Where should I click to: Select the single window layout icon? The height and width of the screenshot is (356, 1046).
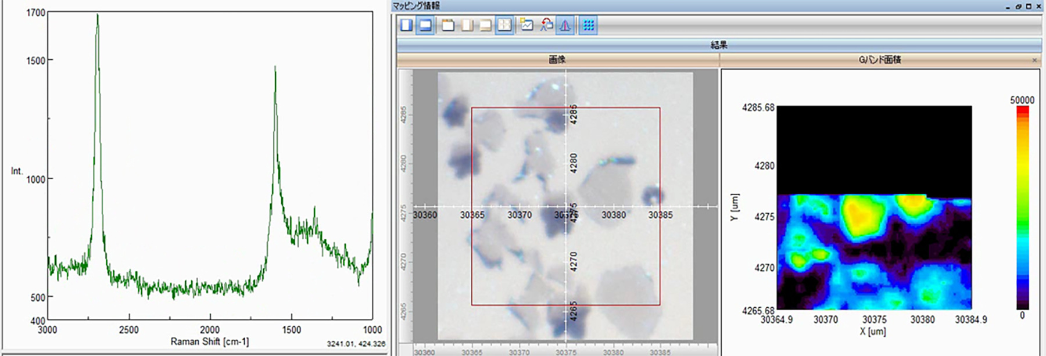pos(448,25)
